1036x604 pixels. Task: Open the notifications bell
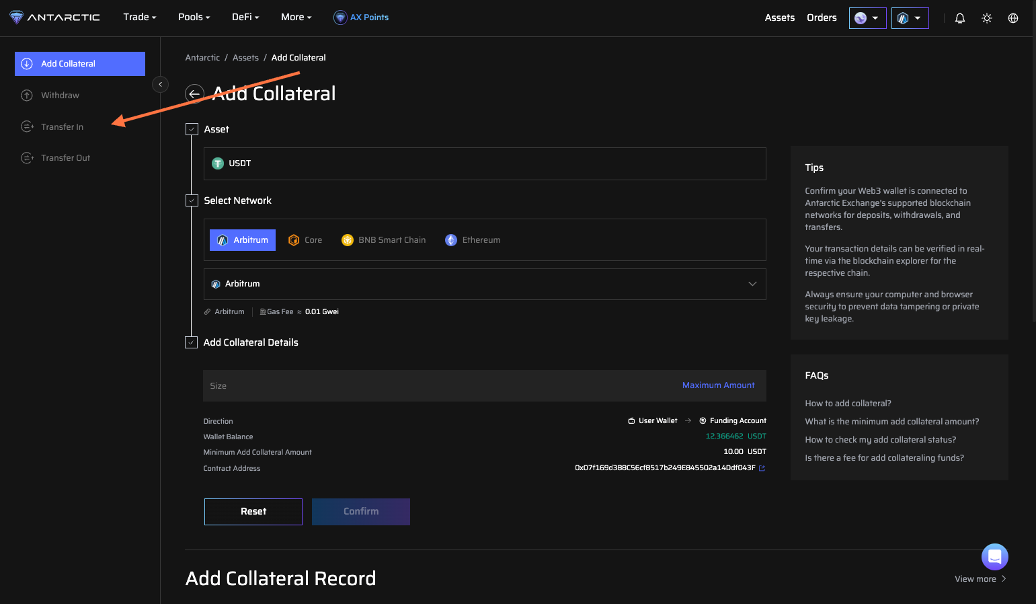(x=960, y=18)
